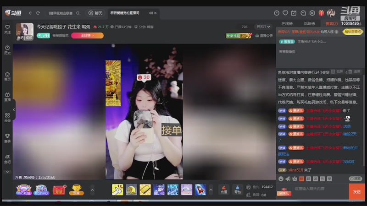This screenshot has width=367, height=206.
Task: Select the gold ticket gift
Action: 145,190
